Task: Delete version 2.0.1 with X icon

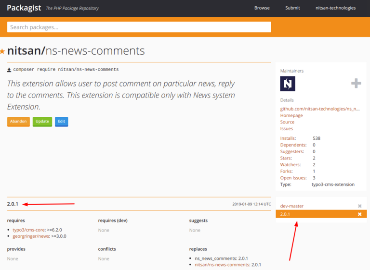Action: point(359,214)
